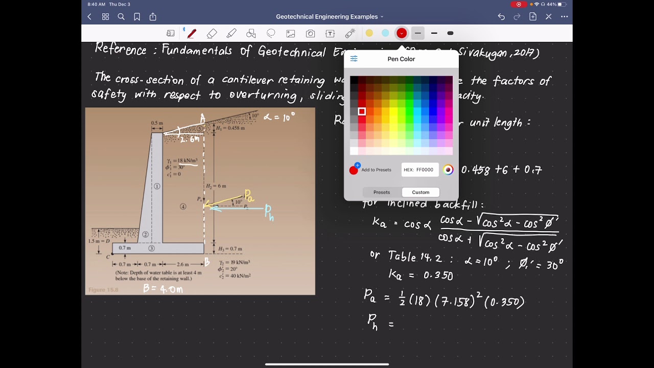The image size is (654, 368).
Task: Tap the Wi-Fi status icon
Action: 536,4
